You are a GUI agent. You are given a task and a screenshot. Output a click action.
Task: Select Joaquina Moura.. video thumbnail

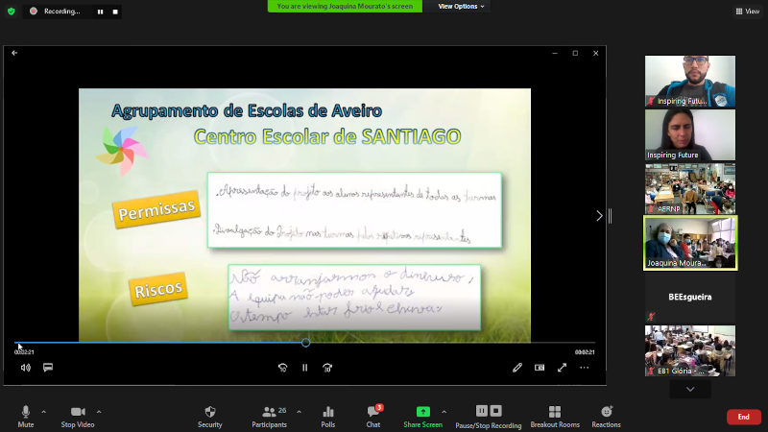click(690, 243)
